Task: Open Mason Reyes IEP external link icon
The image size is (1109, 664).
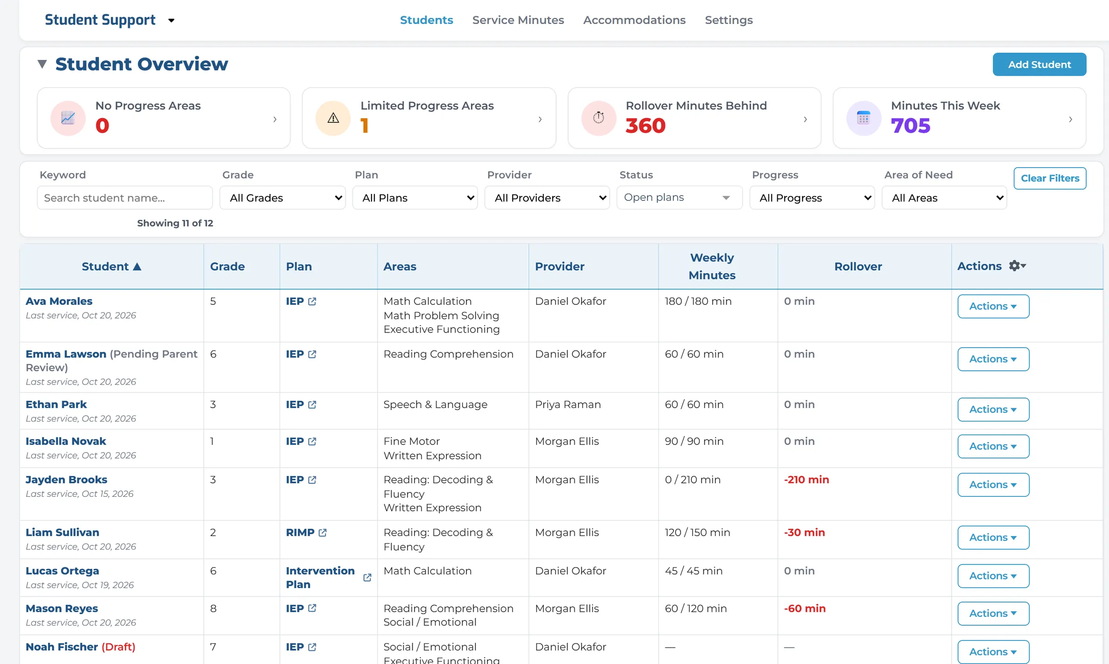Action: 312,608
